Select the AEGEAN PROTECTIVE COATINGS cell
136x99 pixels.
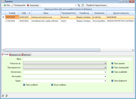(x=120, y=21)
